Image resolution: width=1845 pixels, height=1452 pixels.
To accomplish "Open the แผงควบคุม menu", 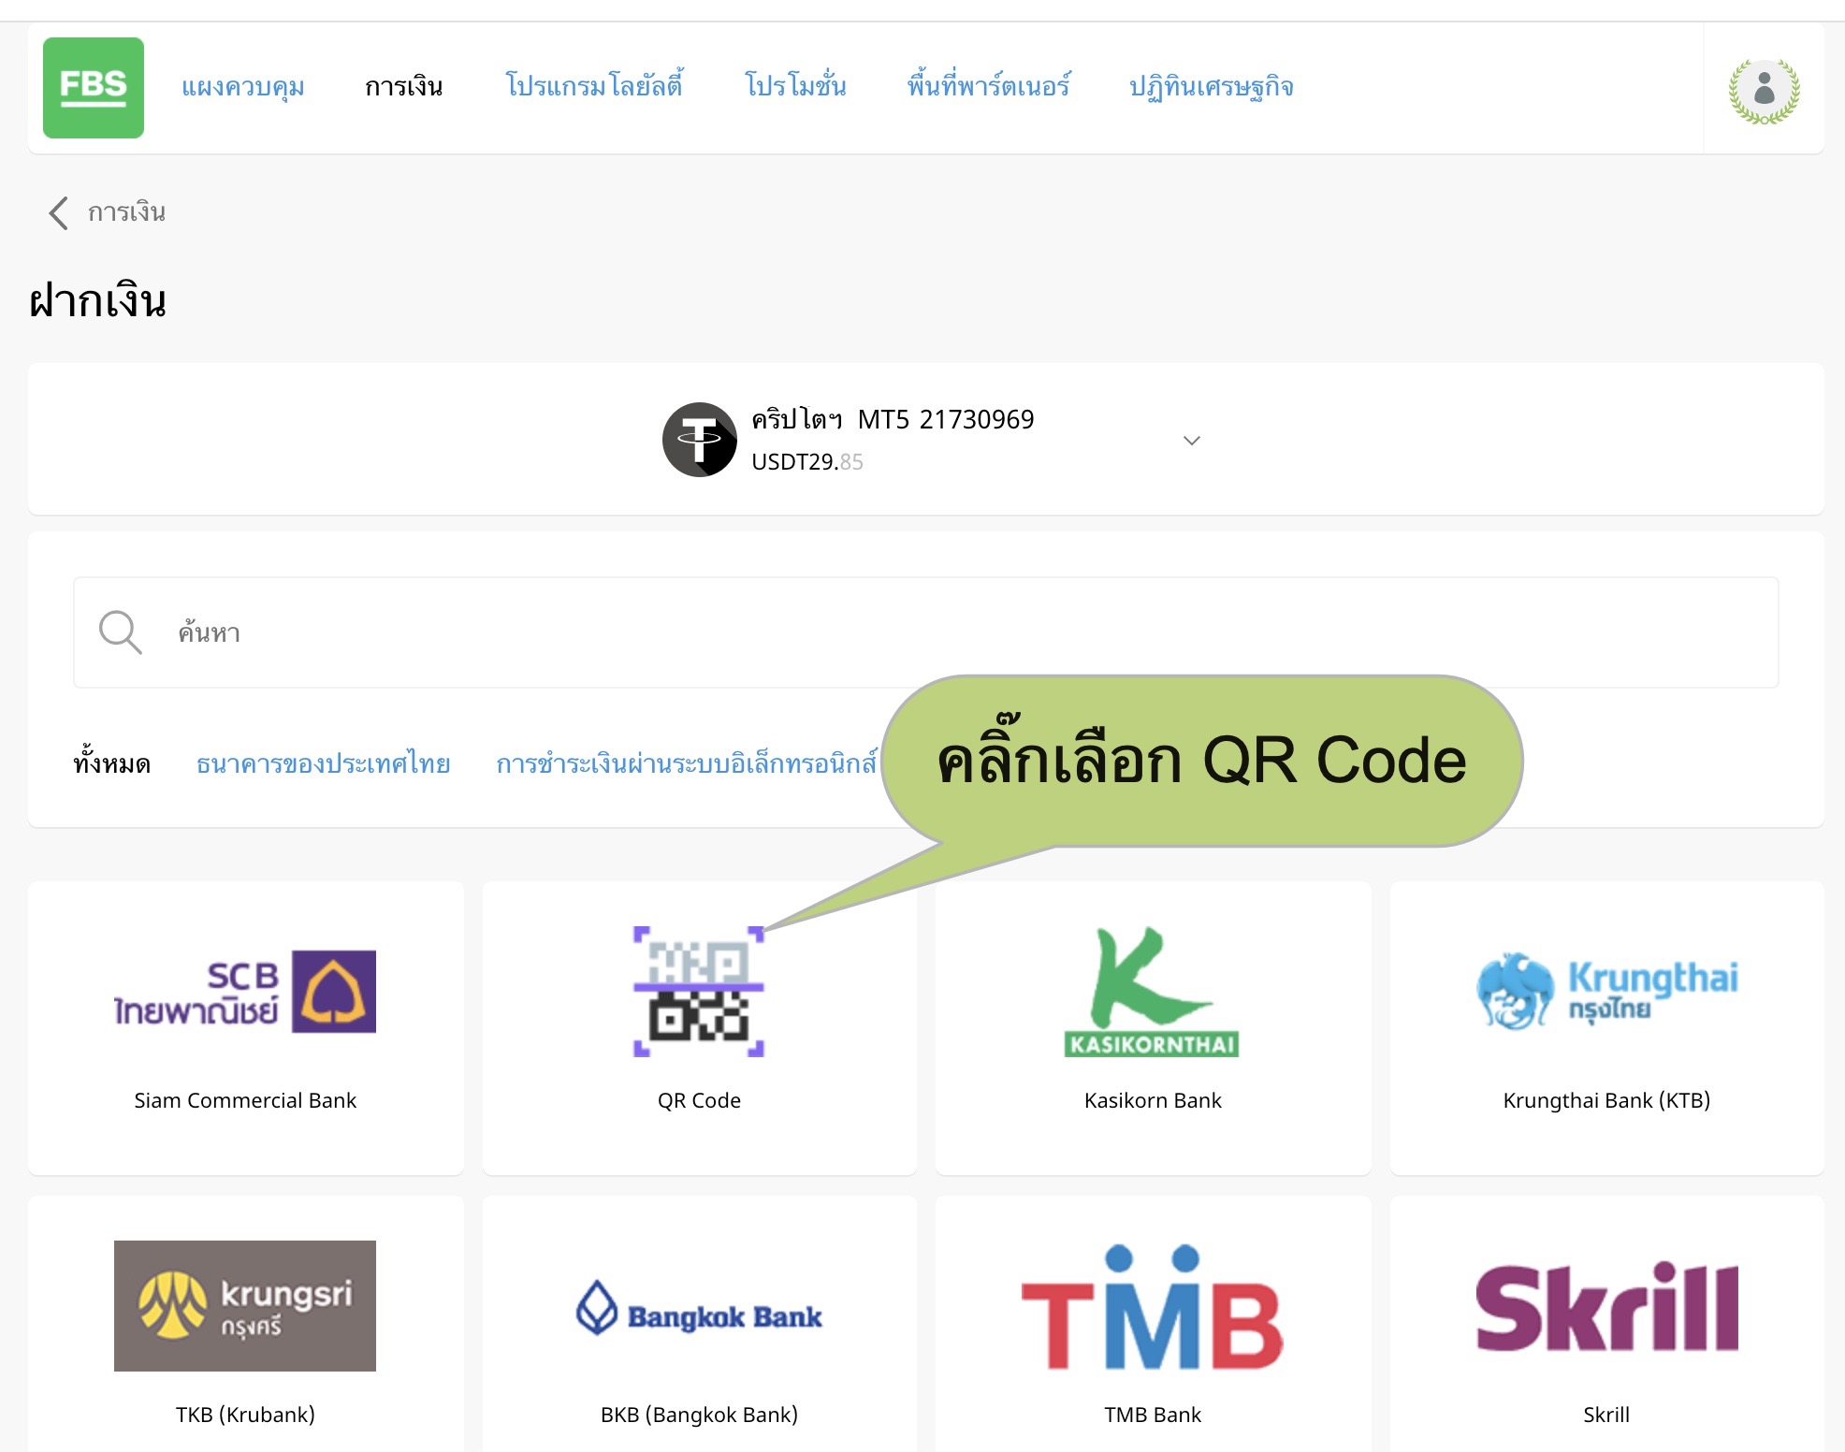I will coord(243,87).
